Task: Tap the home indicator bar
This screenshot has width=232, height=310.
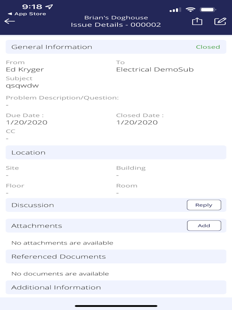Action: point(116,306)
